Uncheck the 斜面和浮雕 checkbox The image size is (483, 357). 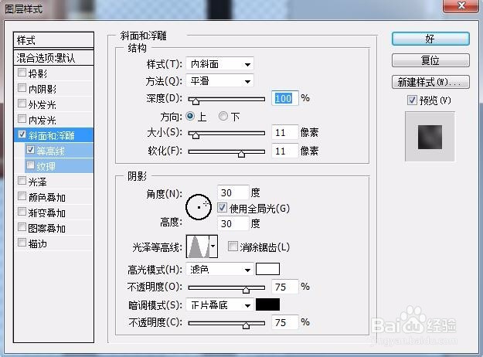click(x=22, y=134)
